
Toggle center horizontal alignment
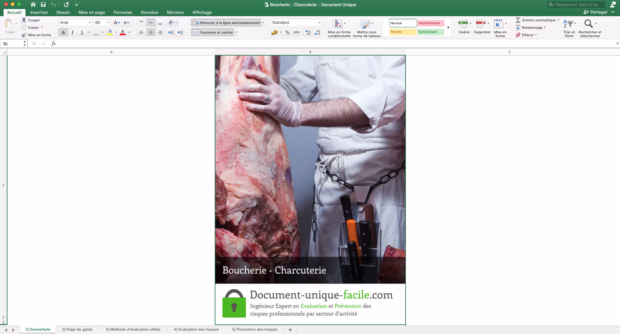151,32
